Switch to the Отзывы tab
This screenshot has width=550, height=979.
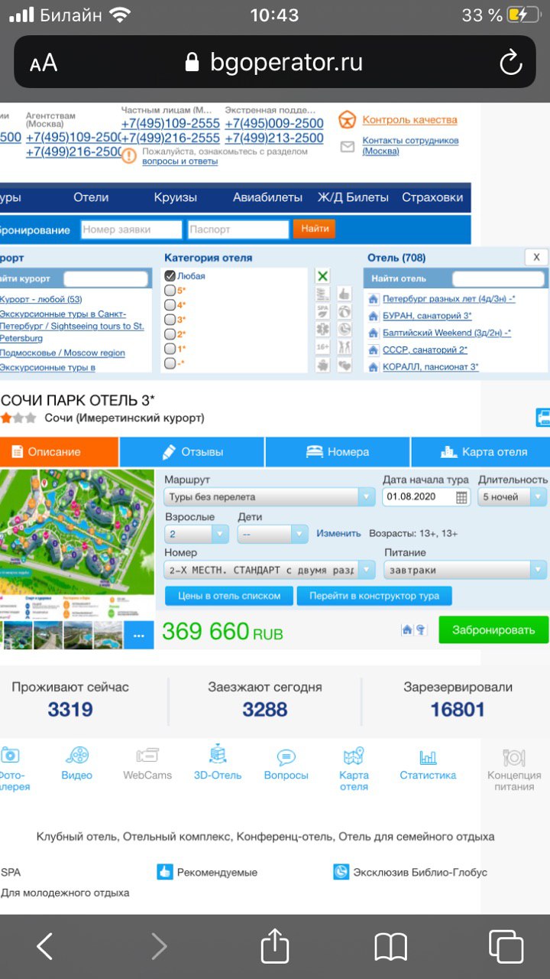[x=192, y=452]
